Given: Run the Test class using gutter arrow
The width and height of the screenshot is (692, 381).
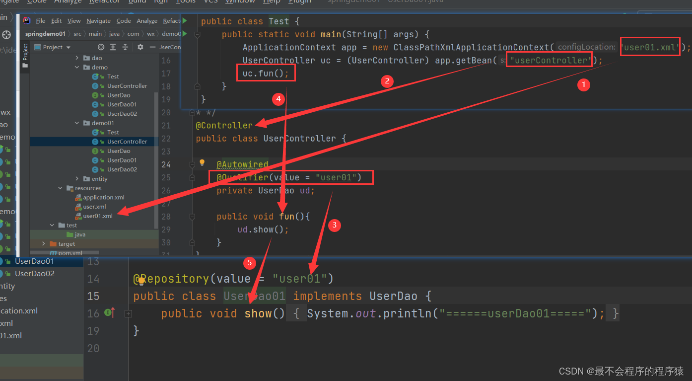Looking at the screenshot, I should 185,21.
